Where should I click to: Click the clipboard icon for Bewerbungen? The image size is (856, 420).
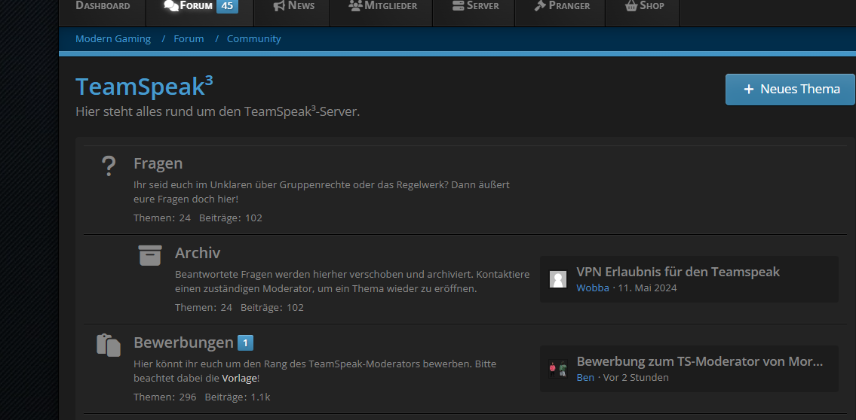(x=109, y=345)
